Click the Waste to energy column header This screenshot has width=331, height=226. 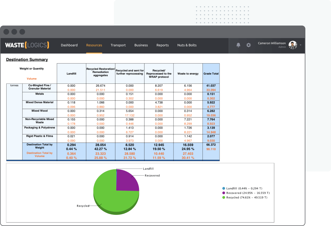188,74
